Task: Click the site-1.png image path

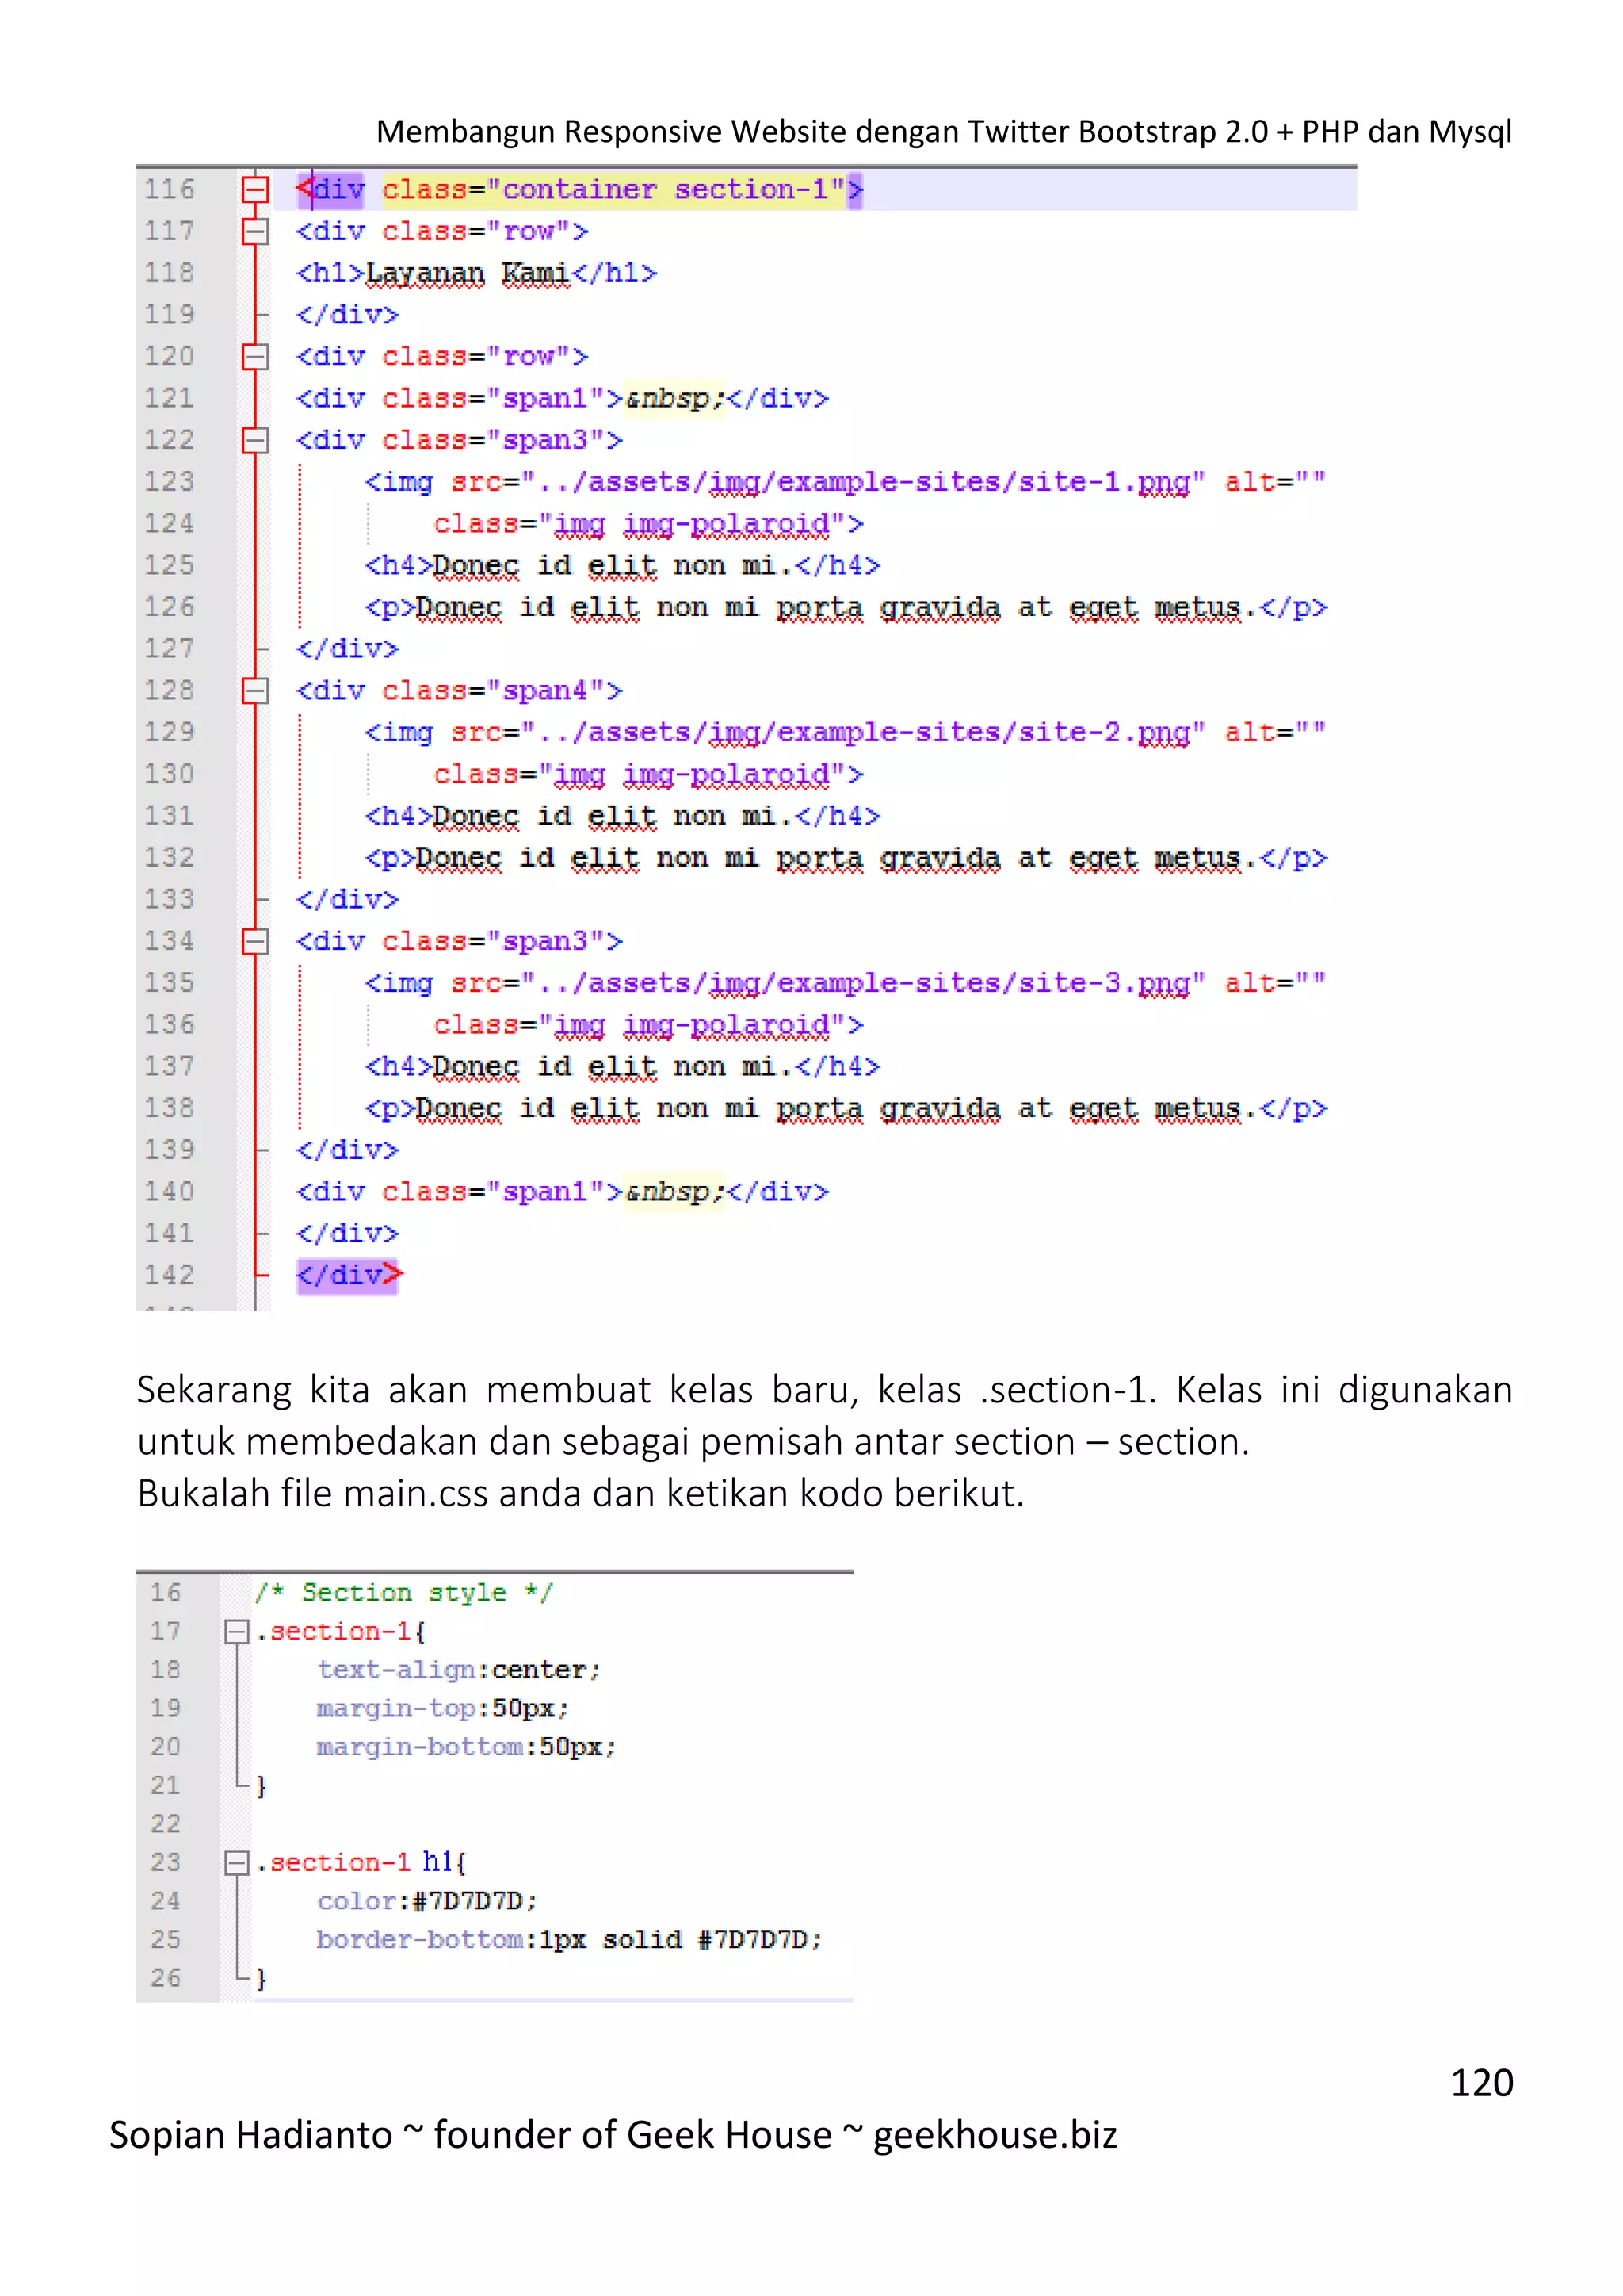Action: click(864, 482)
